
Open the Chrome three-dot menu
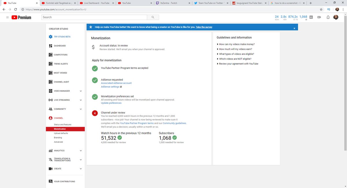click(343, 9)
